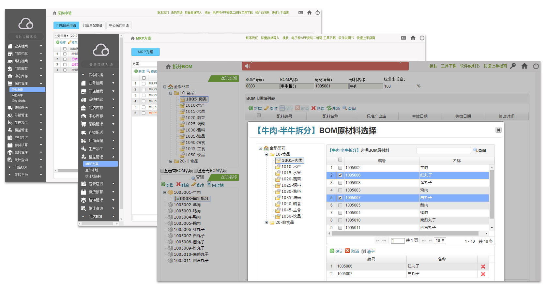Click green 确定 confirm in material dialog
The width and height of the screenshot is (548, 291).
point(336,251)
